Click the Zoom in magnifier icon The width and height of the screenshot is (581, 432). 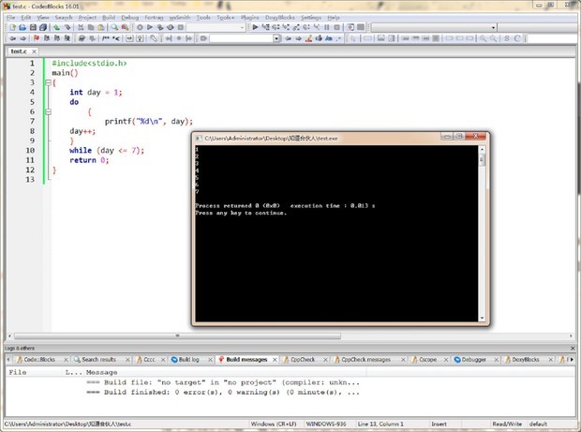click(483, 38)
